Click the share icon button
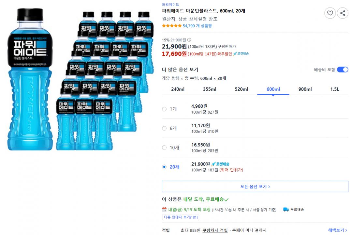 pos(343,13)
